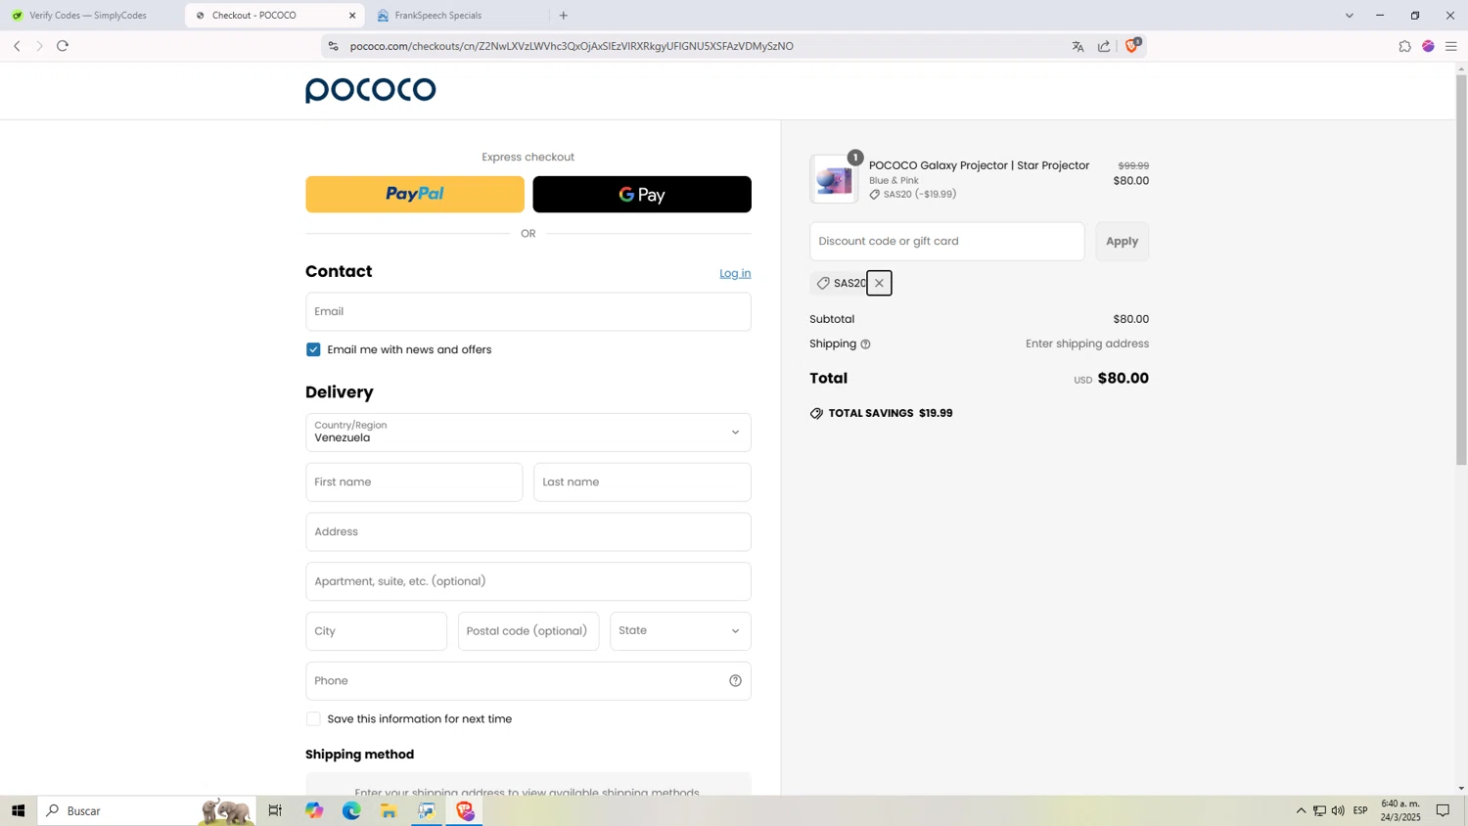Open site information icon in address bar
This screenshot has width=1468, height=826.
pyautogui.click(x=333, y=46)
